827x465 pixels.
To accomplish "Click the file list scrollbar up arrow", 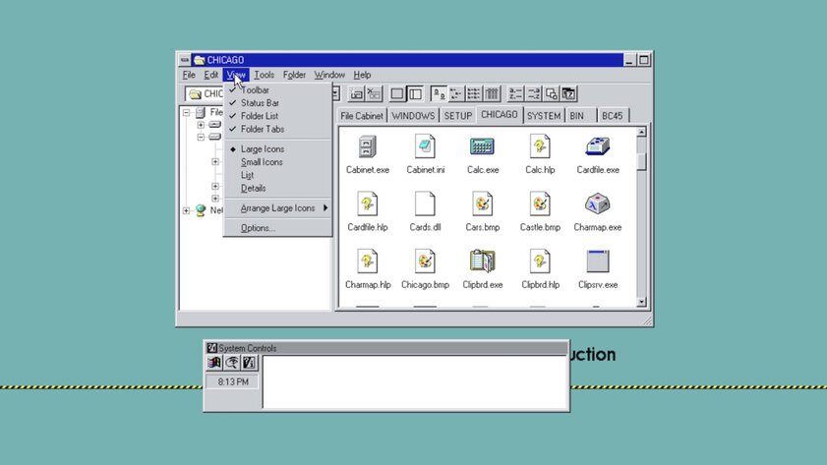I will coord(641,133).
